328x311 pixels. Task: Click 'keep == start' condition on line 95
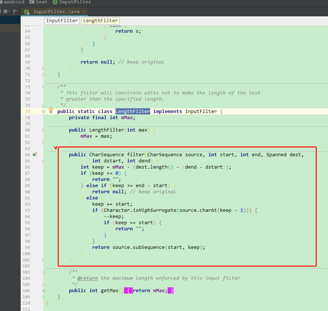coord(134,223)
